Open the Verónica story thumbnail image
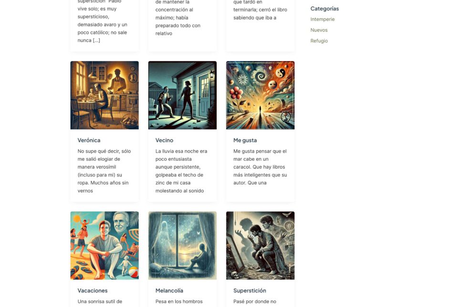Screen dimensions: 461x307 (105, 95)
